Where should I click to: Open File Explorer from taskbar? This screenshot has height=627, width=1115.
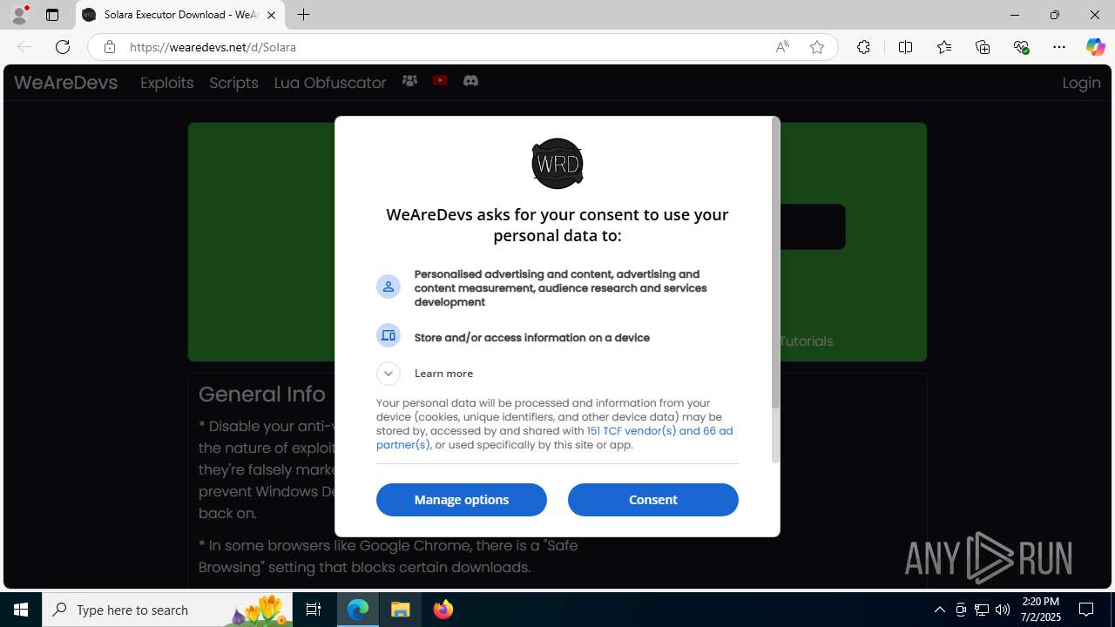[x=401, y=610]
